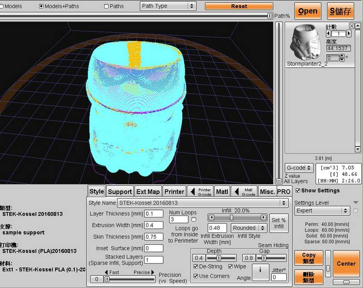Expand the triangle above Settings Level
The height and width of the screenshot is (288, 363).
(356, 203)
